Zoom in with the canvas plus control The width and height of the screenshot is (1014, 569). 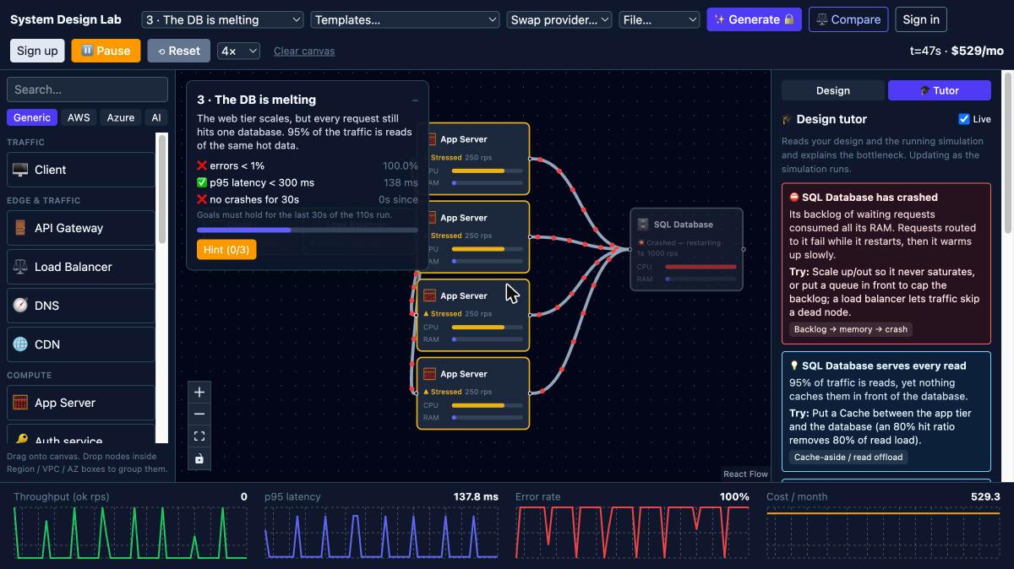tap(199, 393)
